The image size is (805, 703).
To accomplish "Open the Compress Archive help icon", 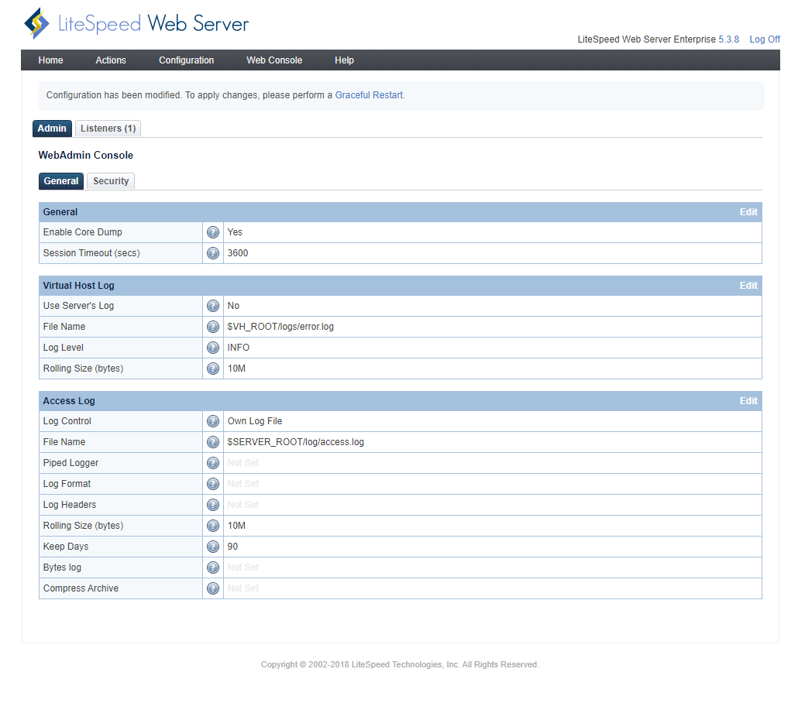I will click(213, 588).
